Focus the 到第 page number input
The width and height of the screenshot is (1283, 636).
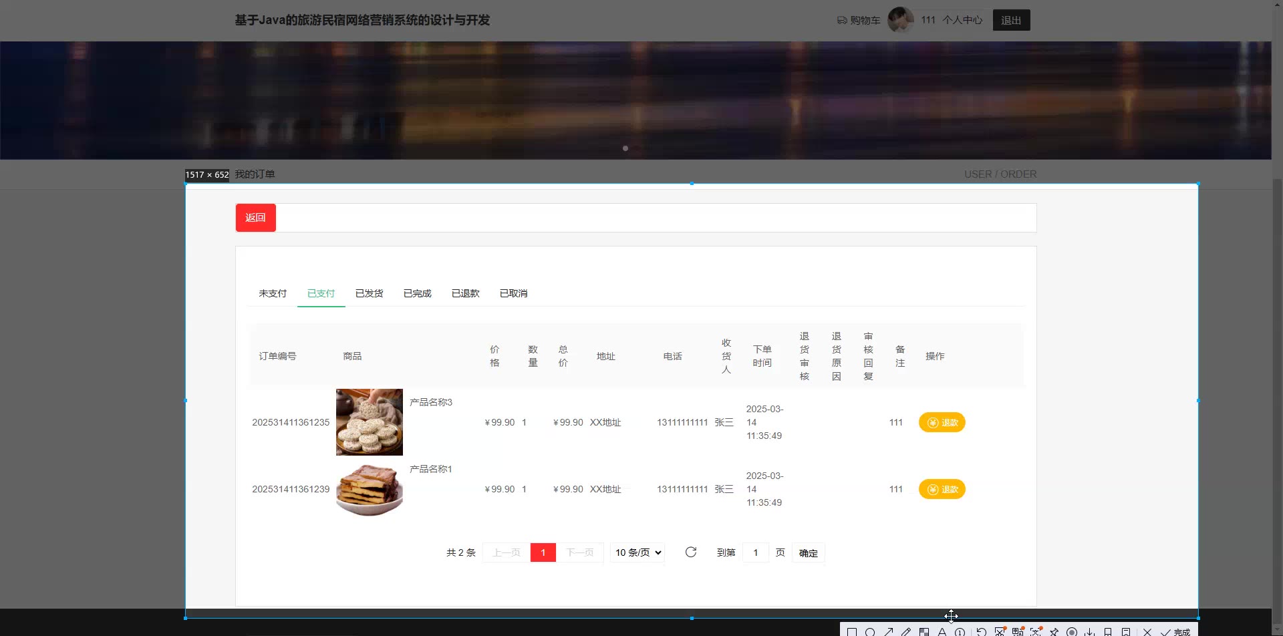click(756, 552)
